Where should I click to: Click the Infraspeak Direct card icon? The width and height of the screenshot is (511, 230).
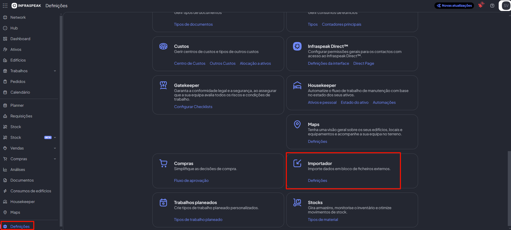coord(297,46)
